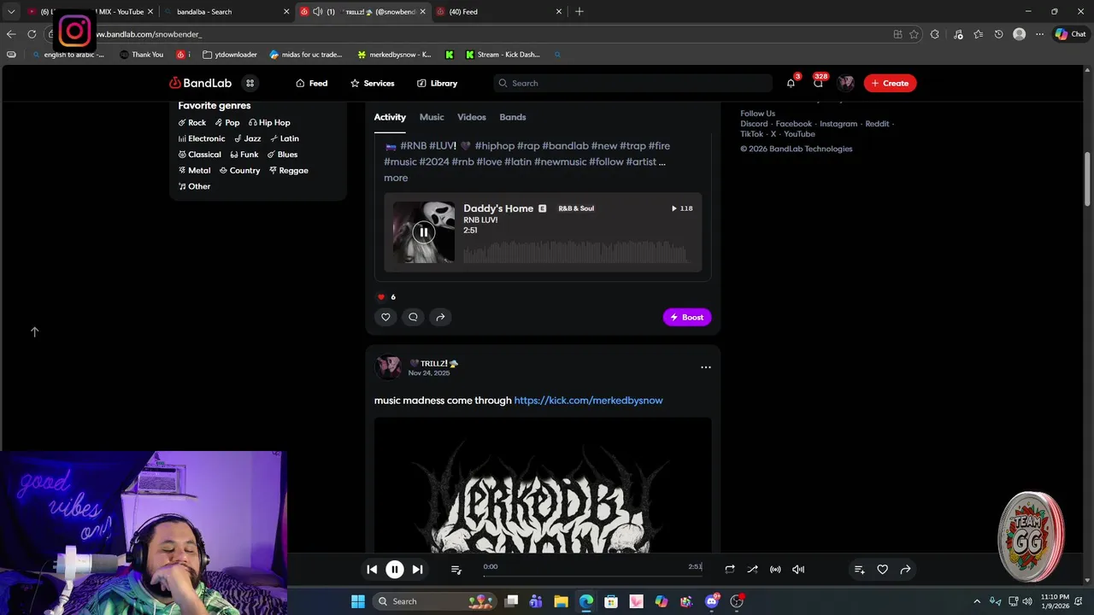Screen dimensions: 1094x615
Task: Comment on the Daddy's Home post
Action: (413, 317)
